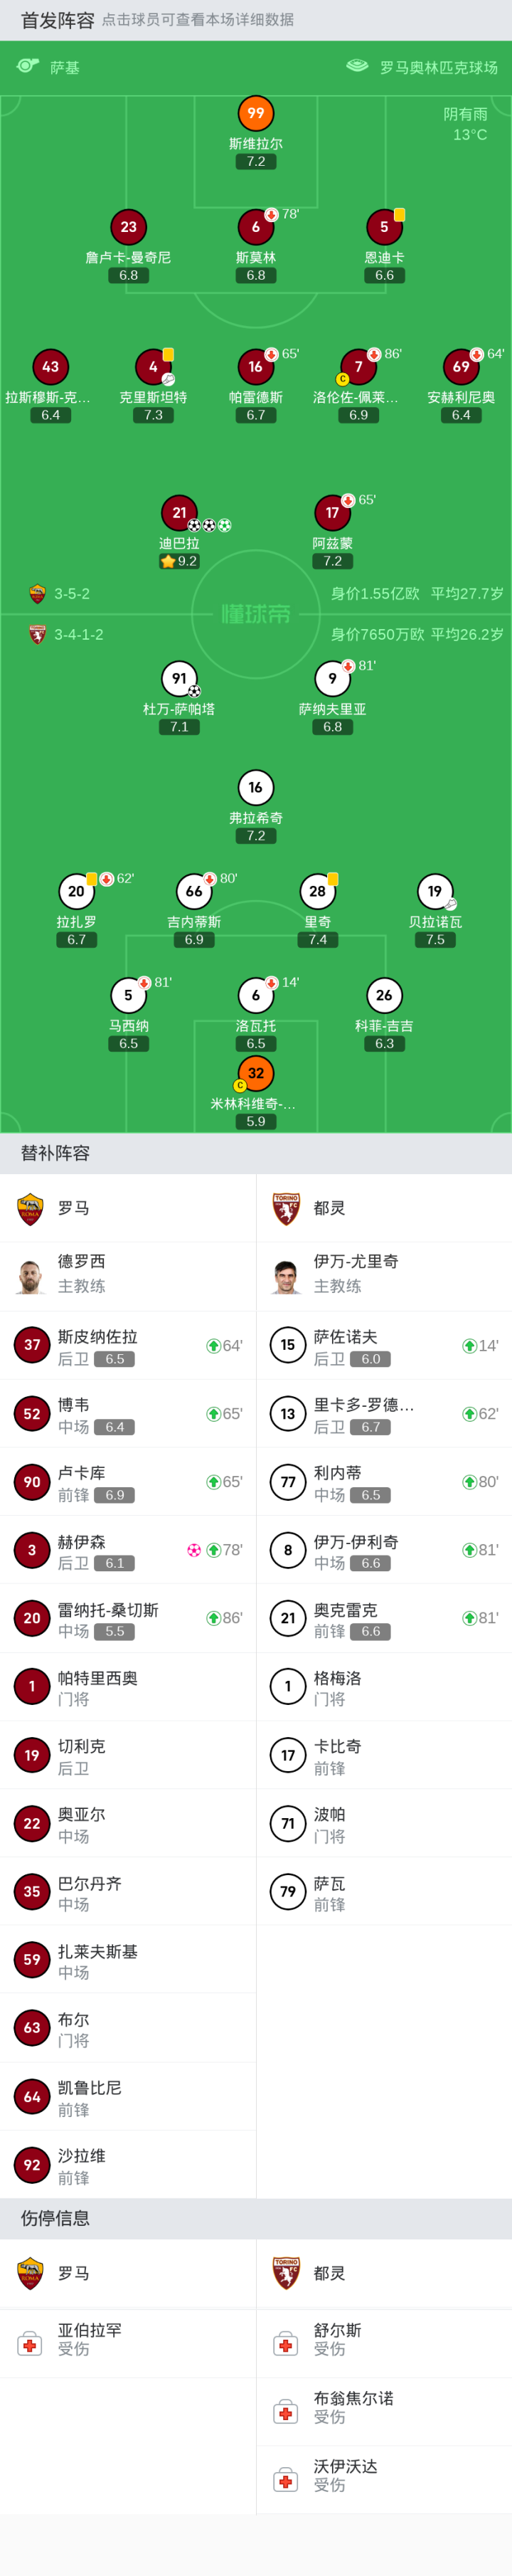Select 杜万-萨帕塔's number 91 badge
This screenshot has height=2576, width=512.
point(179,678)
